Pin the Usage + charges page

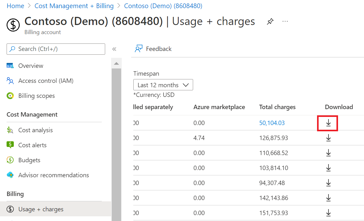click(x=270, y=22)
